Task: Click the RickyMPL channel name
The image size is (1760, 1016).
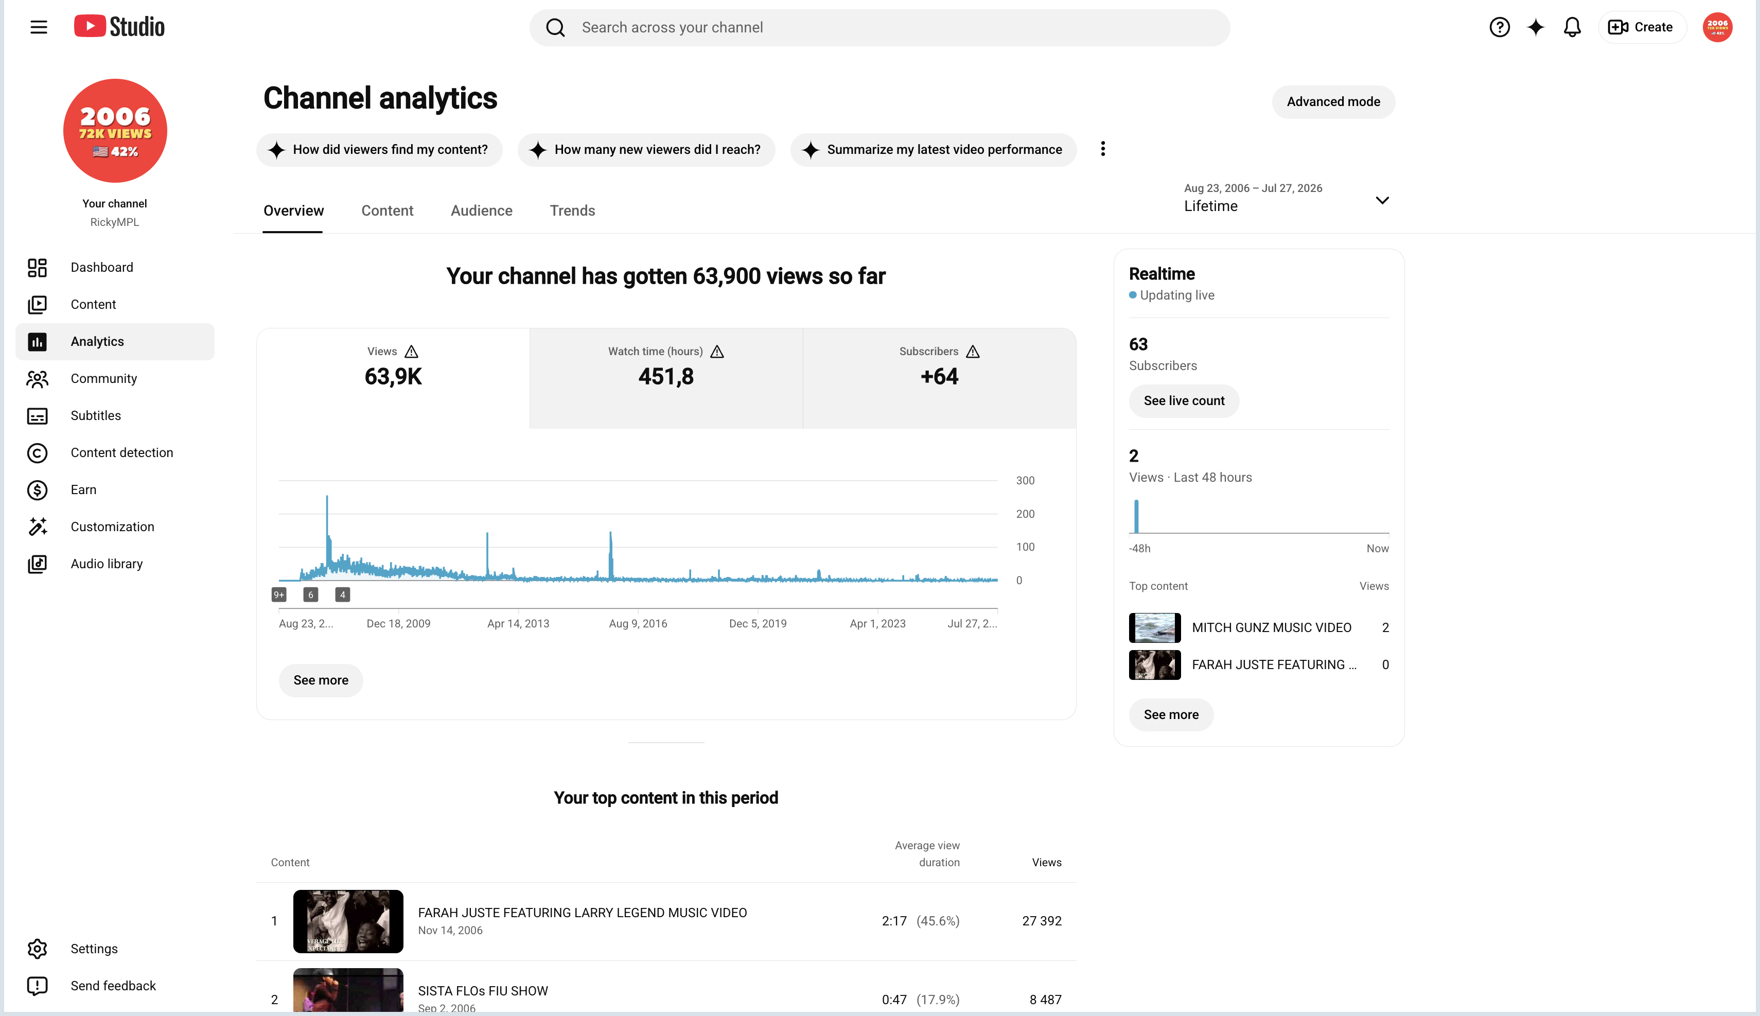Action: pyautogui.click(x=114, y=222)
